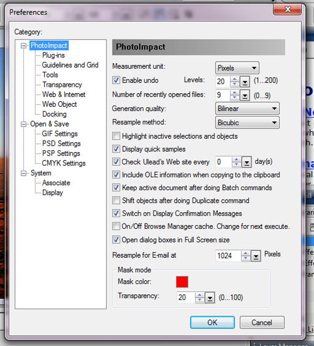The image size is (314, 346).
Task: Open the mask Transparency popup arrow
Action: click(210, 298)
